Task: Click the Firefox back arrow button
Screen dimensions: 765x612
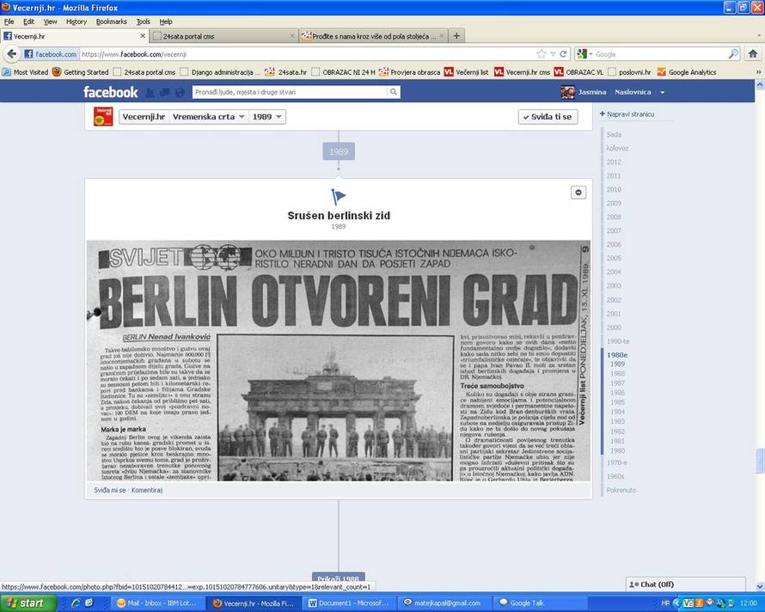Action: point(10,53)
